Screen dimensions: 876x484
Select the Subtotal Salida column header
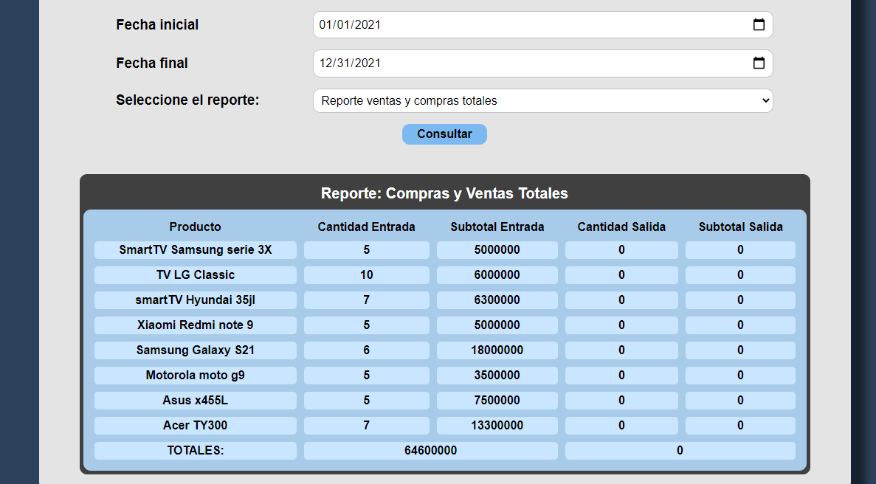click(740, 227)
